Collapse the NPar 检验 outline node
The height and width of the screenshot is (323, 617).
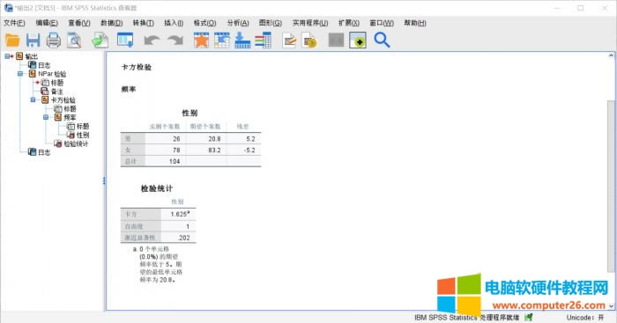coord(20,73)
